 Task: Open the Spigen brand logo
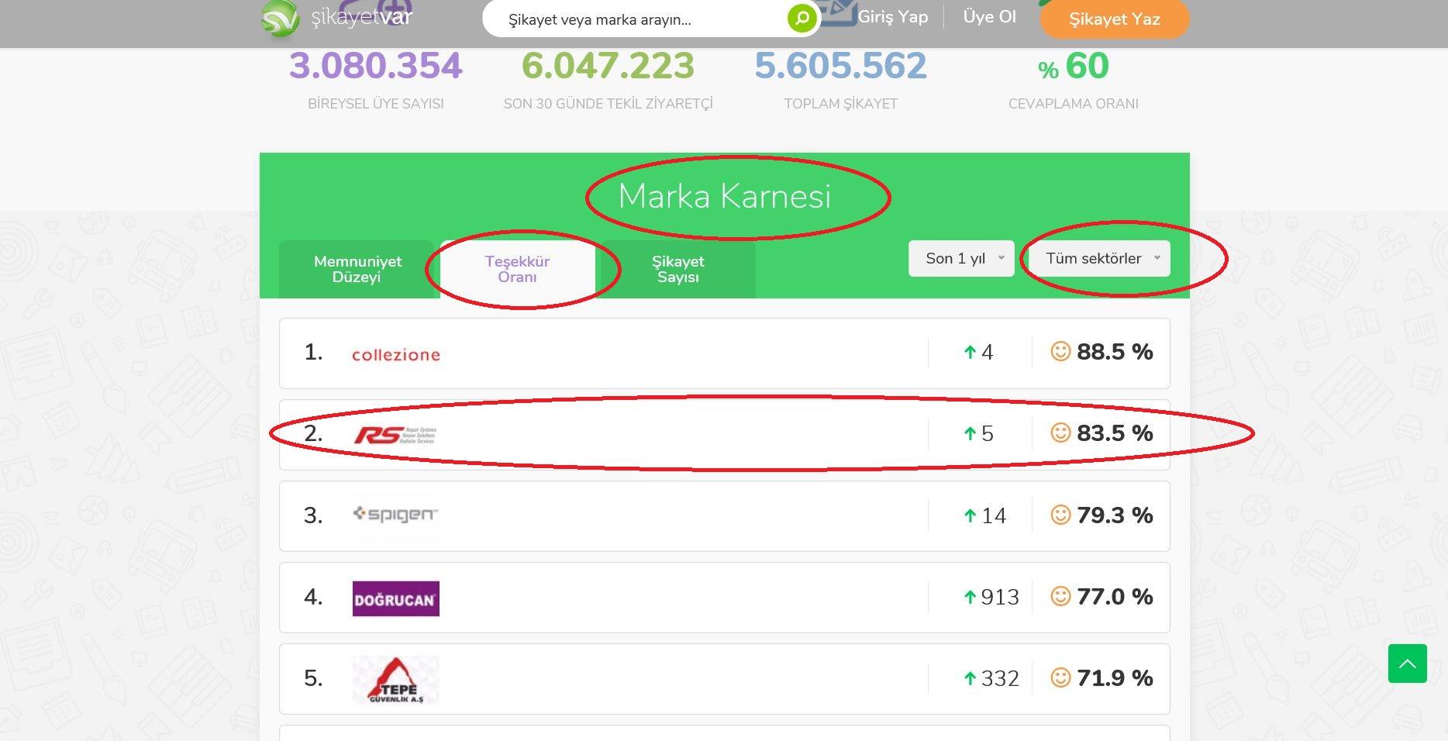coord(395,514)
